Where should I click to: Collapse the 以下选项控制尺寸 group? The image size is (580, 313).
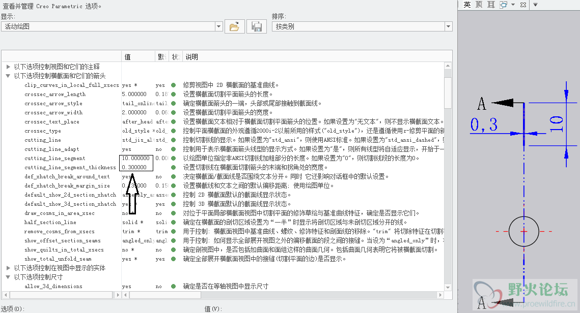point(8,277)
